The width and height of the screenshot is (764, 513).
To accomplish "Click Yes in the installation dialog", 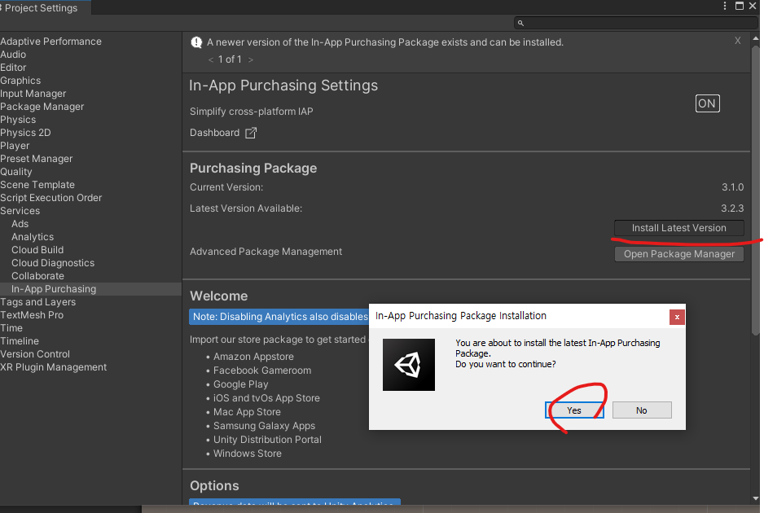I will 574,410.
